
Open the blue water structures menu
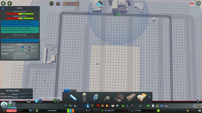click(162, 106)
